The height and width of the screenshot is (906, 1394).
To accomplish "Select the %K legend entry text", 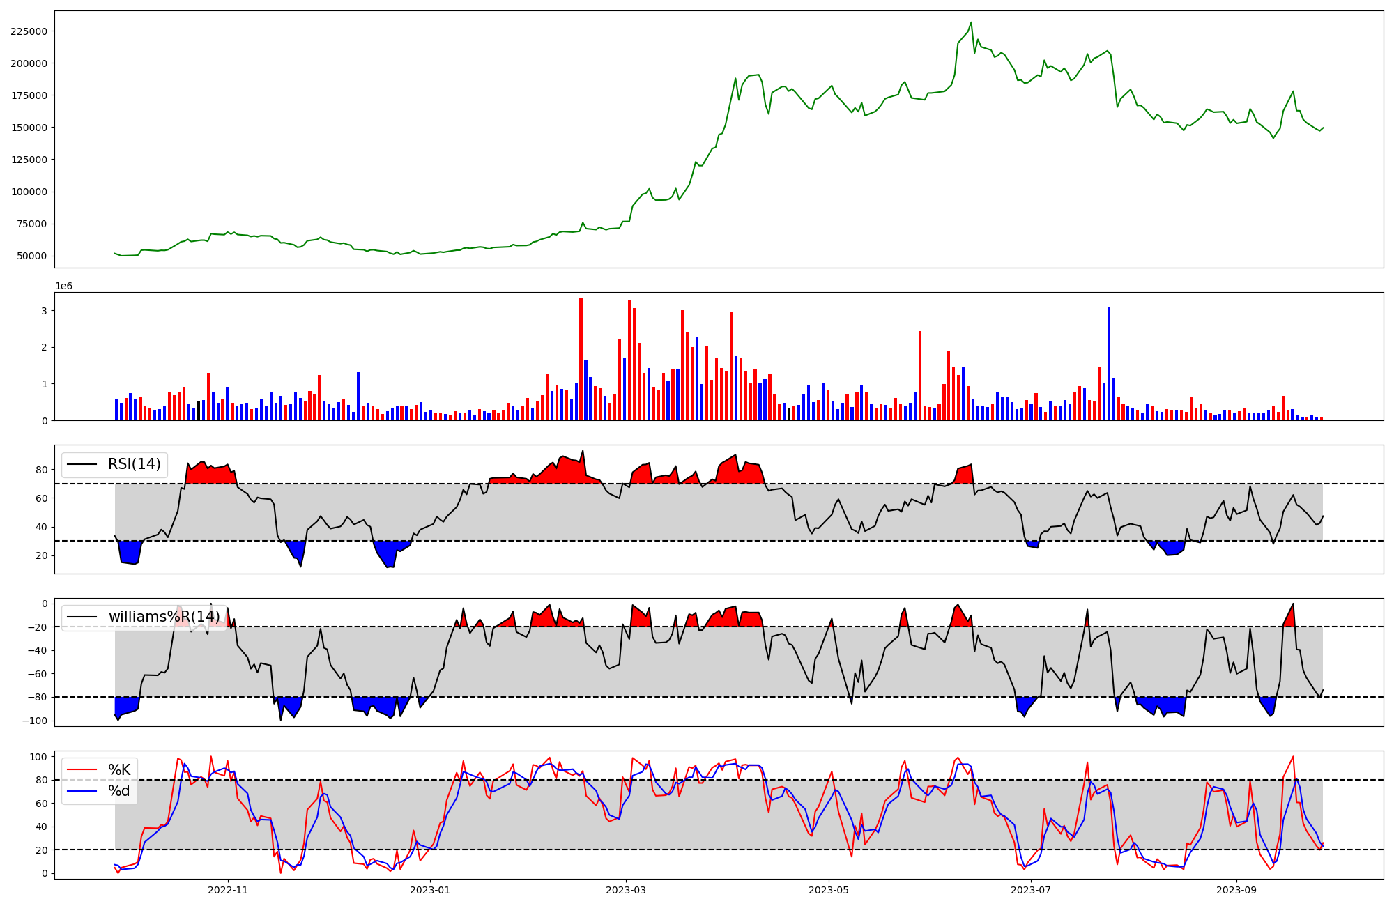I will (119, 770).
